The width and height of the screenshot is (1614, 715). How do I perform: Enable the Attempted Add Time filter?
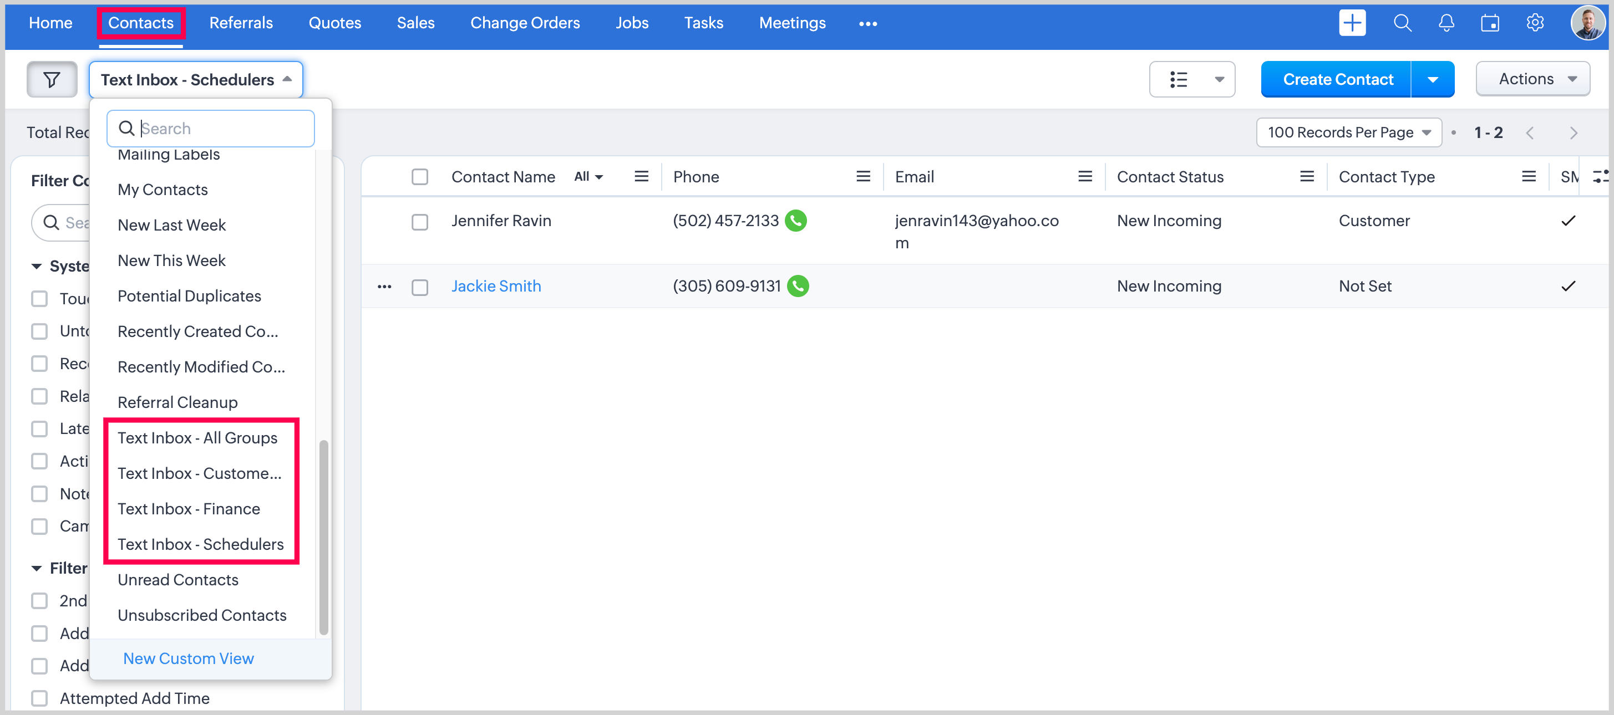tap(39, 698)
